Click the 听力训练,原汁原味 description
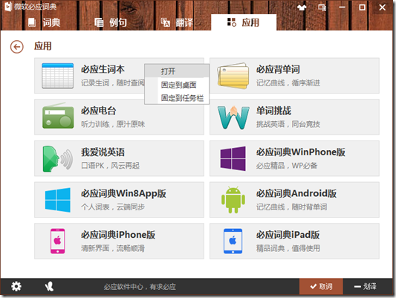This screenshot has width=396, height=298. click(113, 124)
